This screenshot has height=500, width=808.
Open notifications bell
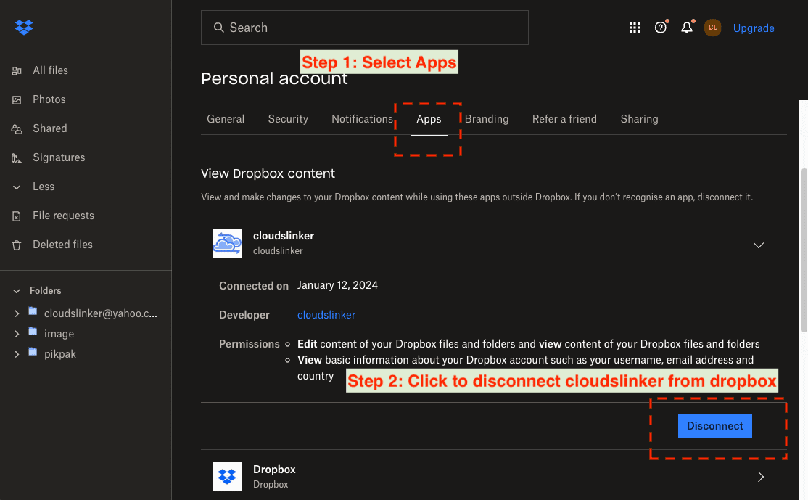point(686,28)
